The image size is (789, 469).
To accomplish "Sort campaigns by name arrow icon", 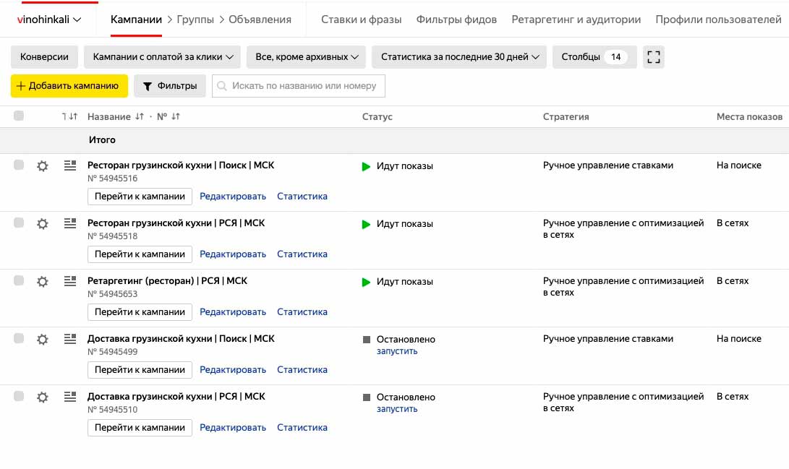I will pyautogui.click(x=140, y=116).
